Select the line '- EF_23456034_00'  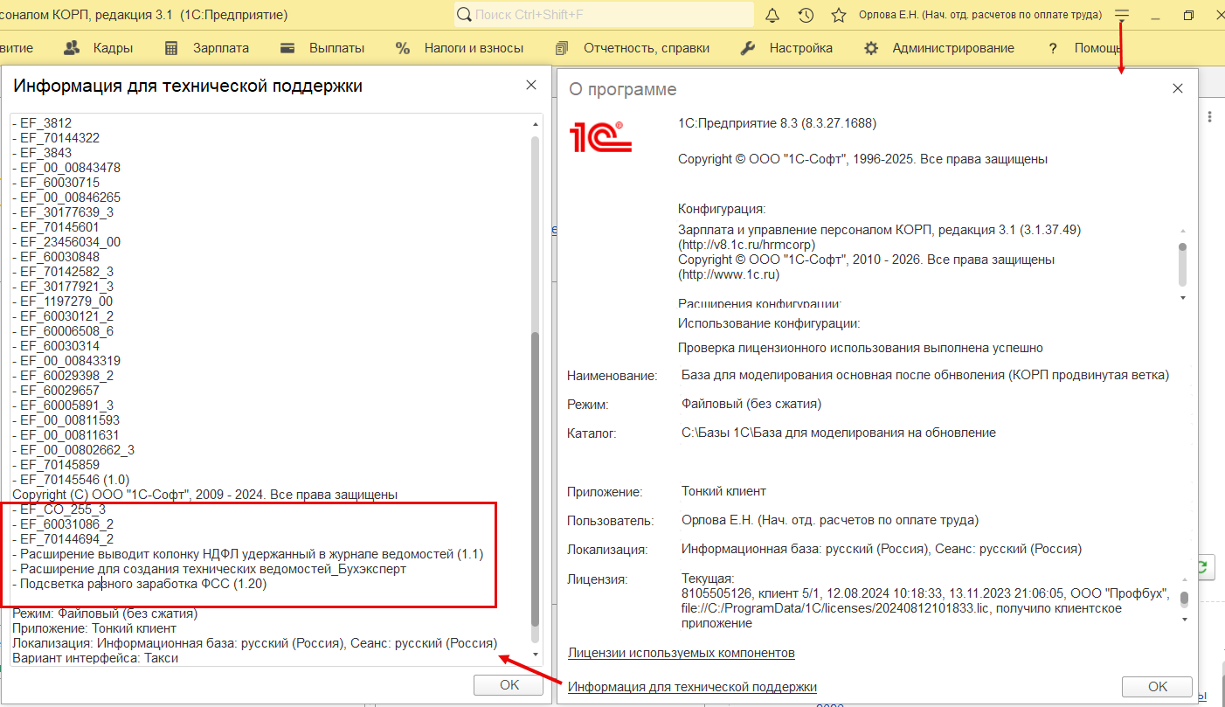tap(66, 242)
